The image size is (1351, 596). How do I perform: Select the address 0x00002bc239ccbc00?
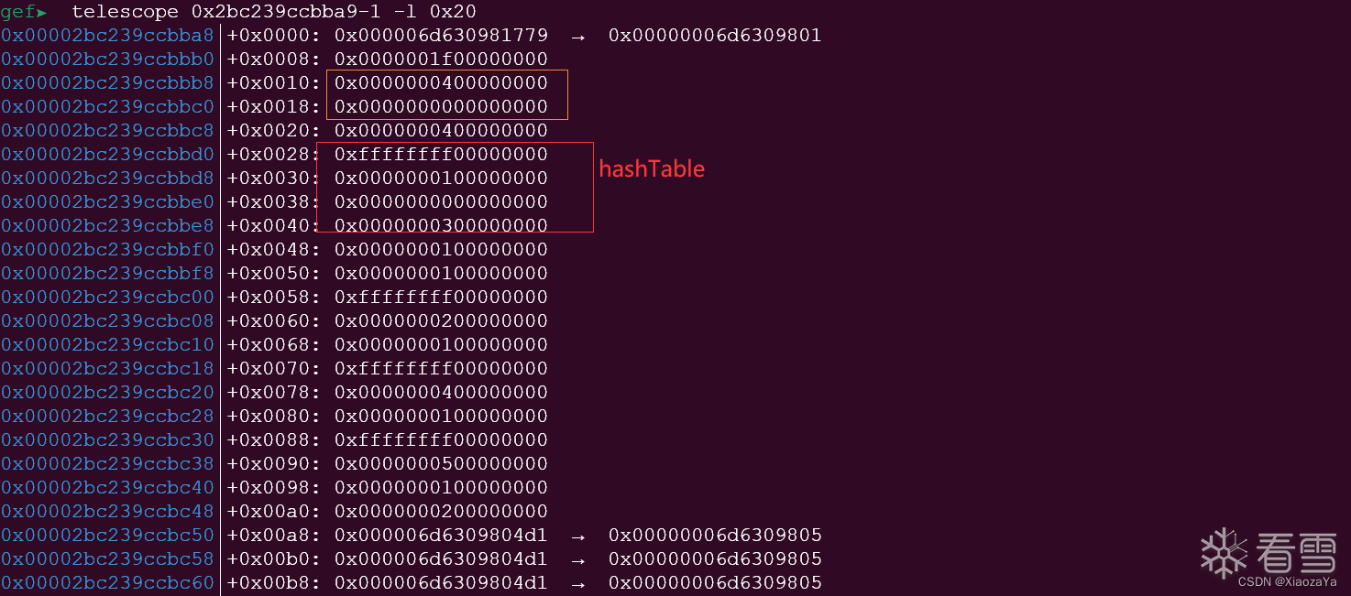(107, 298)
